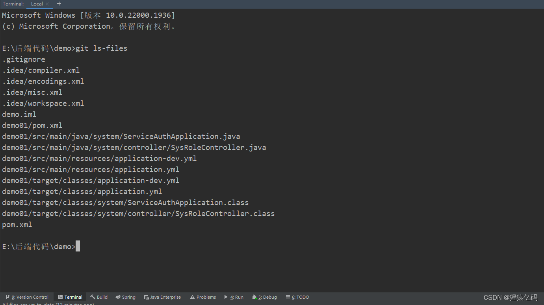Open the Java Enterprise tool window
This screenshot has height=305, width=544.
[162, 297]
